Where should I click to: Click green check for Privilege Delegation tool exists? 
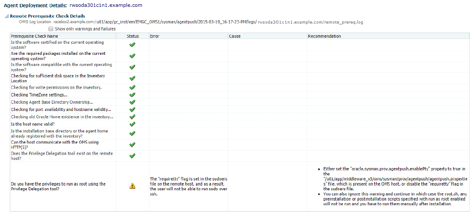pyautogui.click(x=132, y=156)
